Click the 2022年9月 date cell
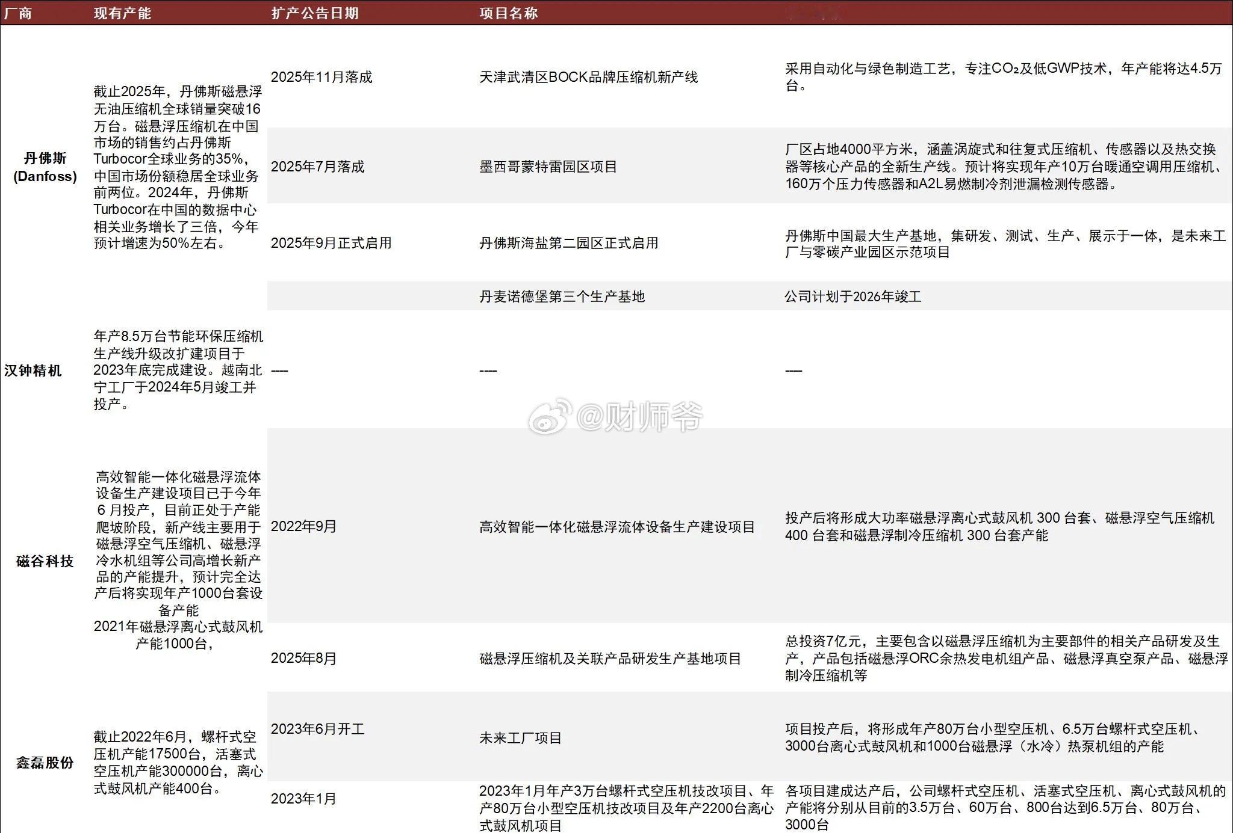The image size is (1233, 833). [303, 526]
